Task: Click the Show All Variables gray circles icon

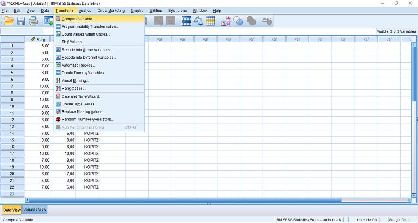Action: tap(251, 21)
